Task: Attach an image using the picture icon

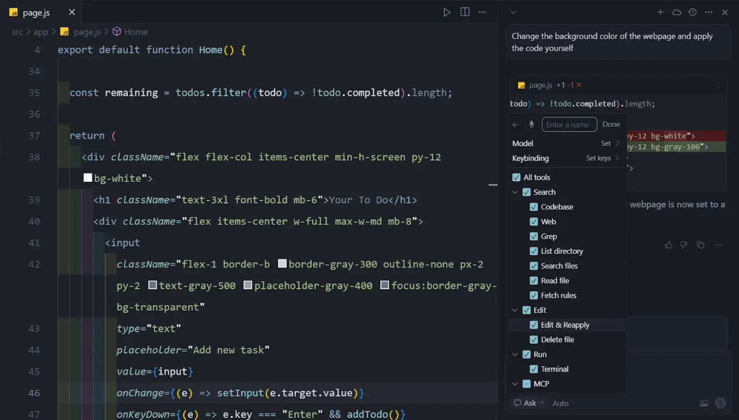Action: (704, 403)
